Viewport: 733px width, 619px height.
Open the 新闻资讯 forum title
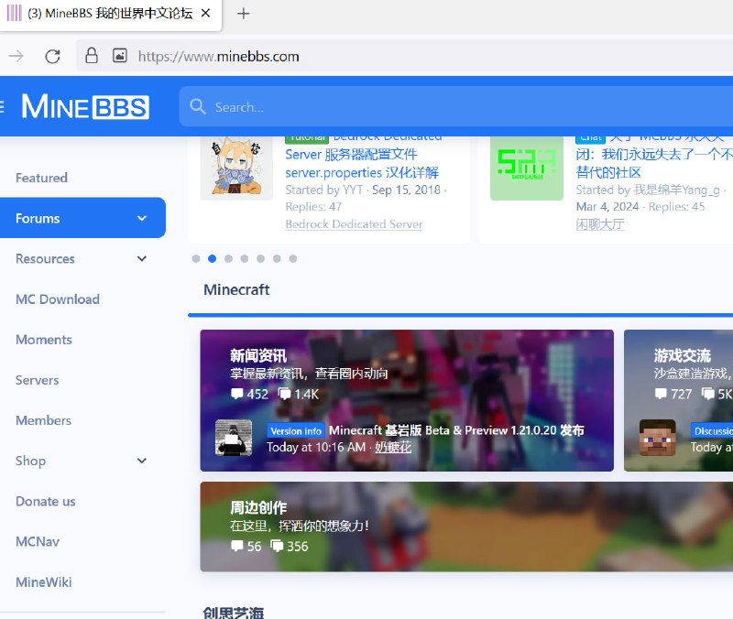(x=258, y=356)
